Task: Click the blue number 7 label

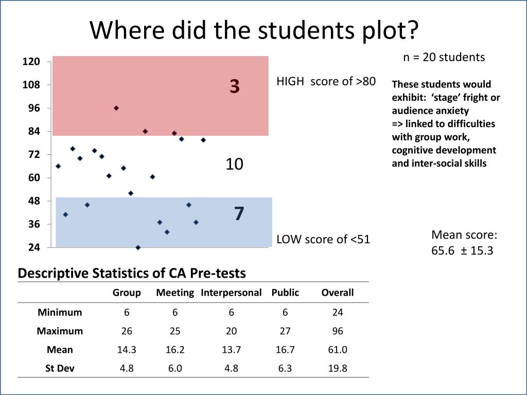Action: tap(239, 213)
